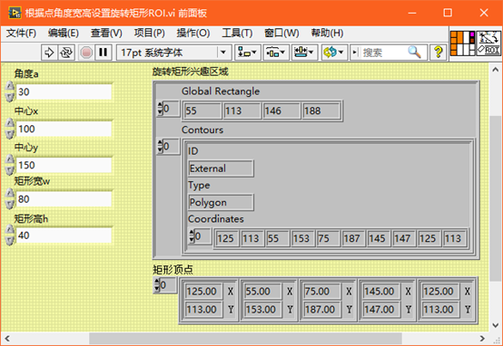
Task: Click the 中心x stepper arrows
Action: [x=10, y=129]
